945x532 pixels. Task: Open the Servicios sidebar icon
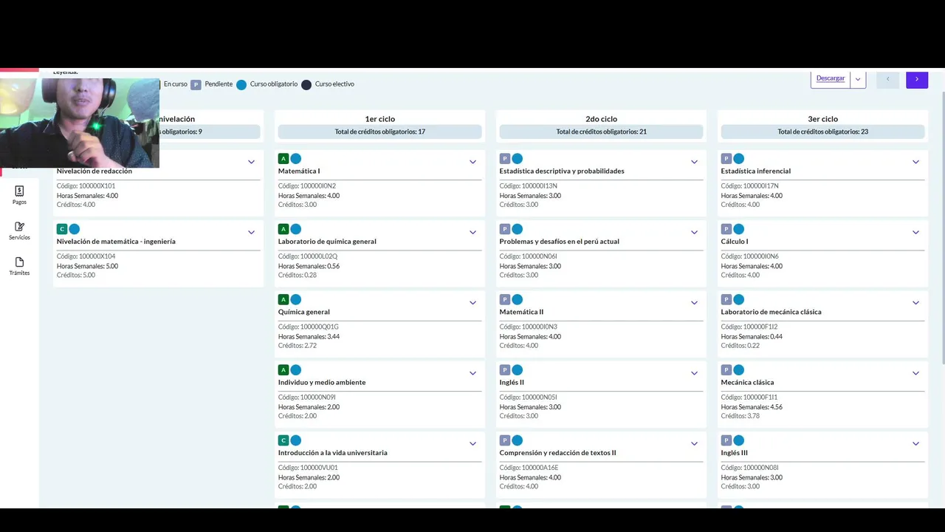click(19, 231)
